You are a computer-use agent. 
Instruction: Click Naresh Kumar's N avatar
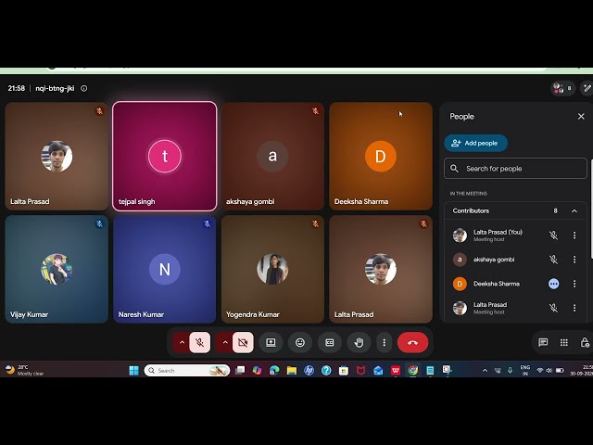coord(165,269)
